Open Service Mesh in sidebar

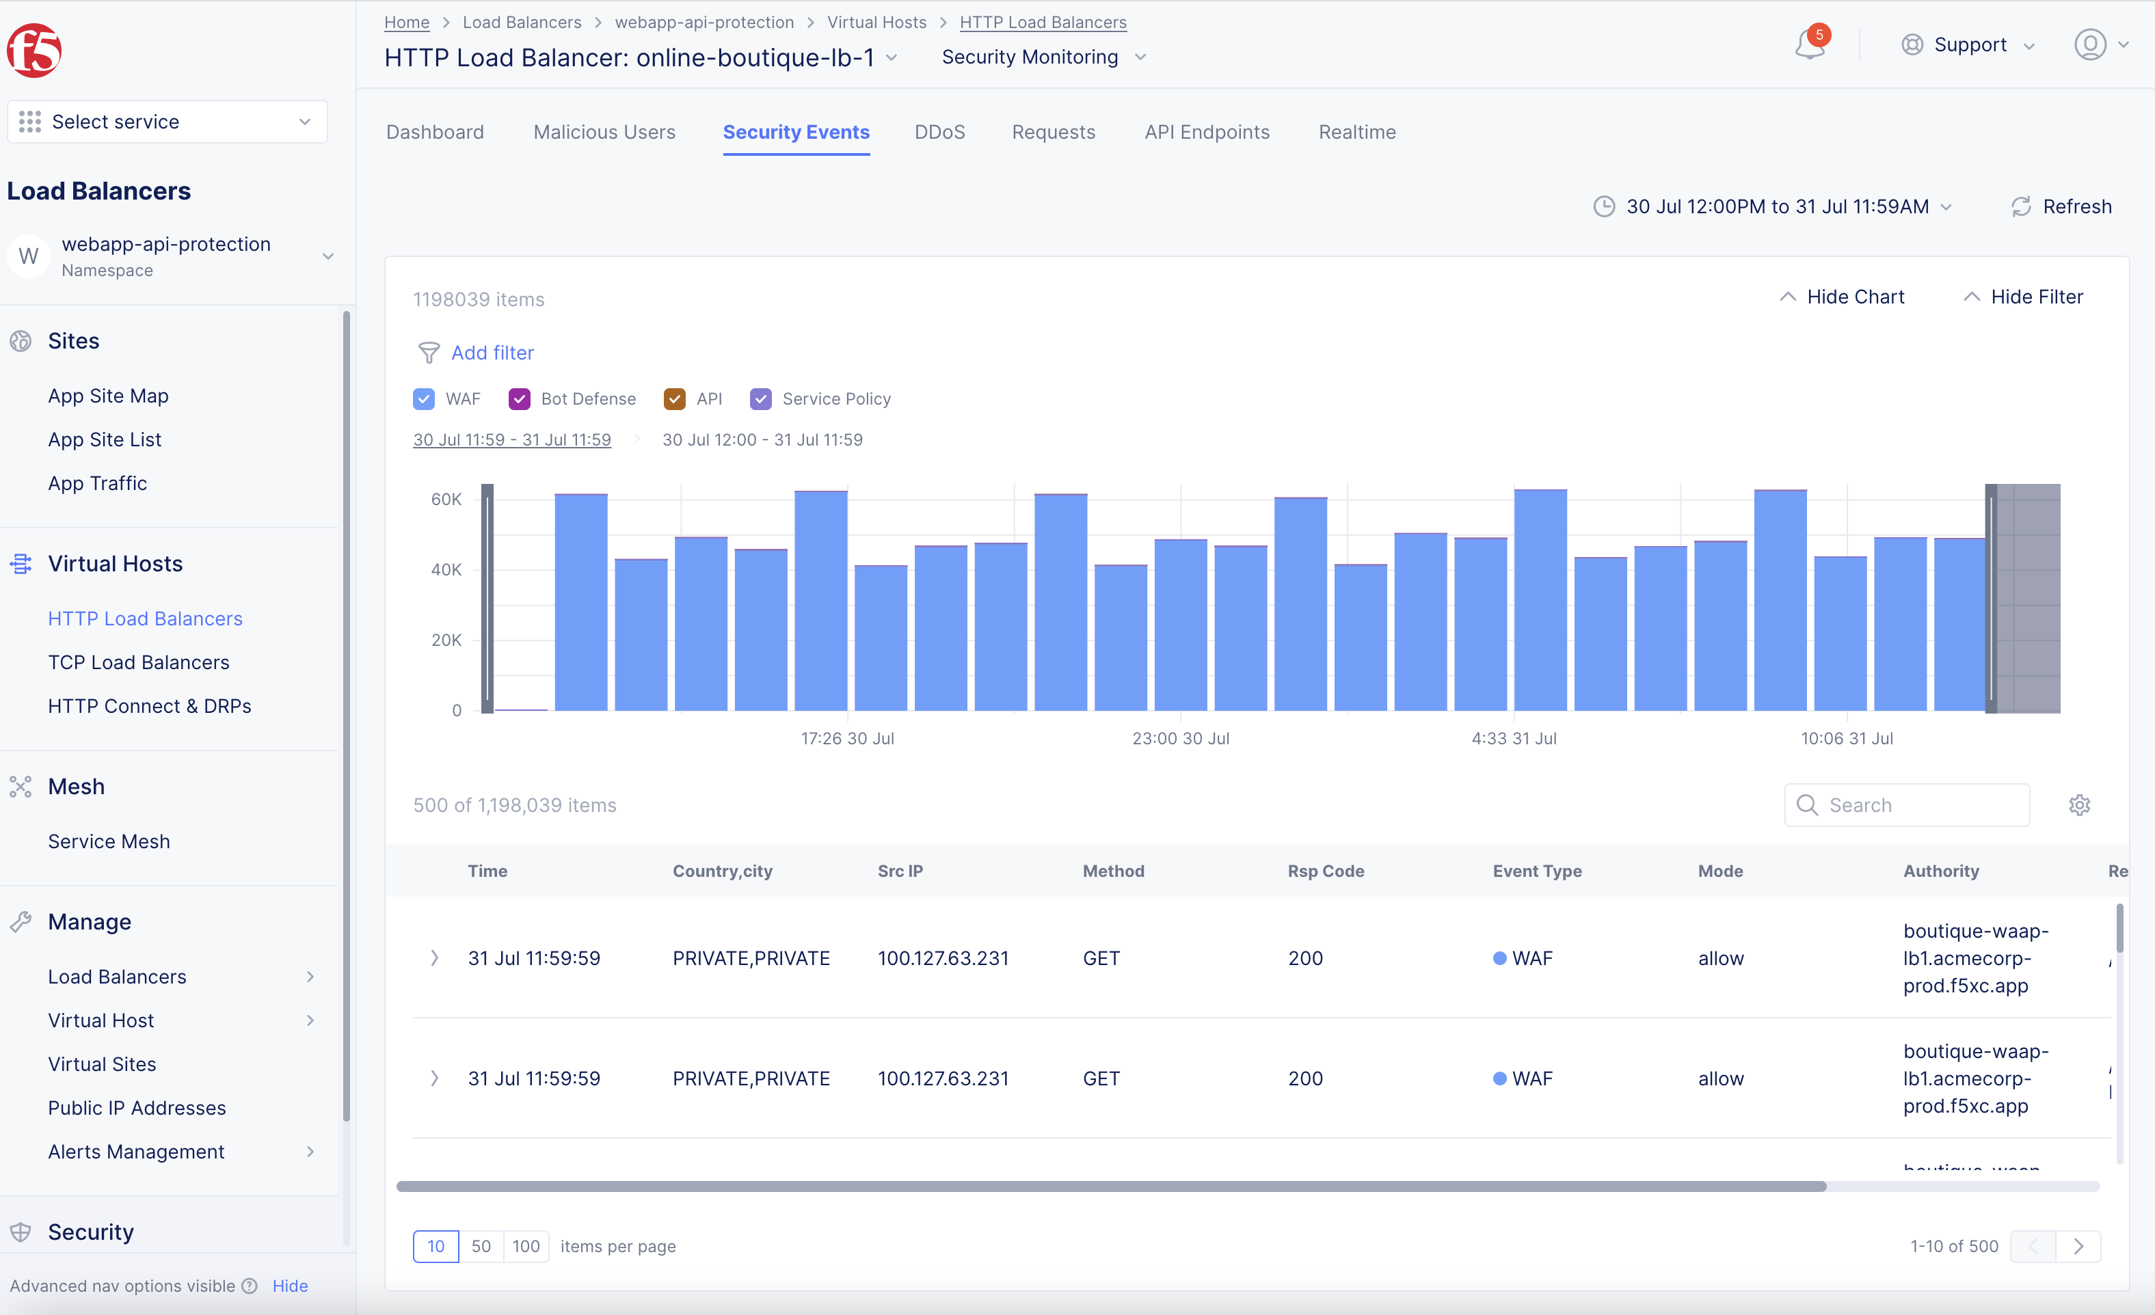click(109, 842)
